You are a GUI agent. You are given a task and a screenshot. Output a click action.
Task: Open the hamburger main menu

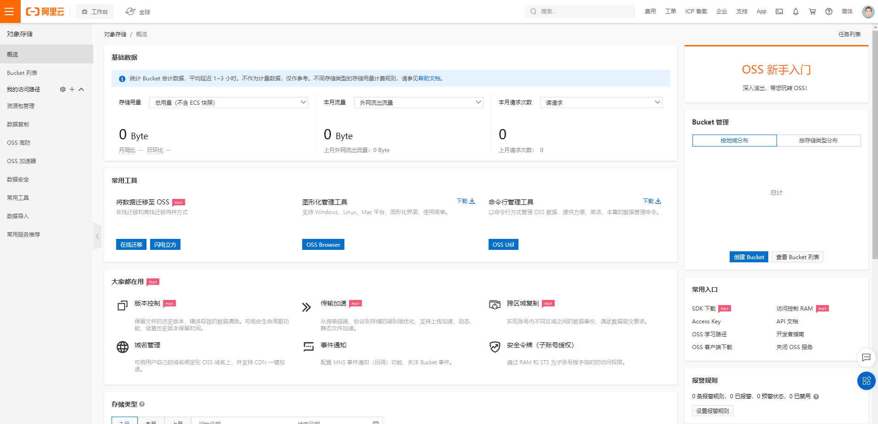click(x=10, y=11)
